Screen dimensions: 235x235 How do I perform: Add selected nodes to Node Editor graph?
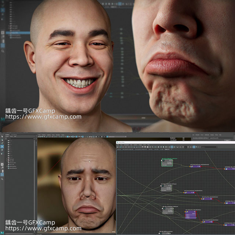(x=134, y=147)
